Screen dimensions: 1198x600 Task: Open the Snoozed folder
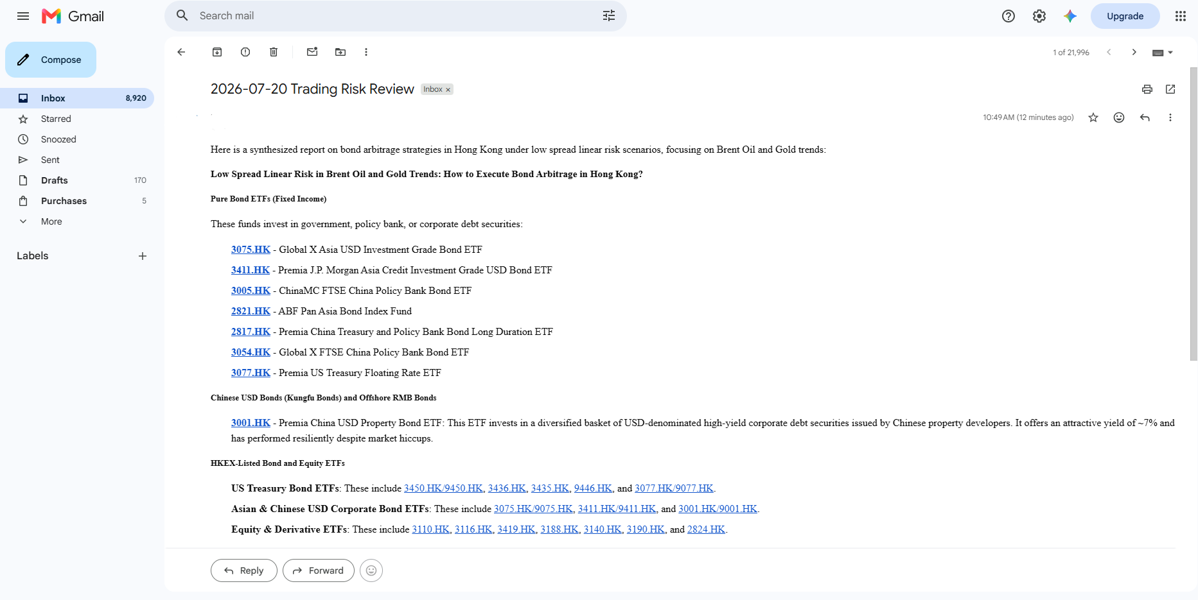(x=77, y=139)
